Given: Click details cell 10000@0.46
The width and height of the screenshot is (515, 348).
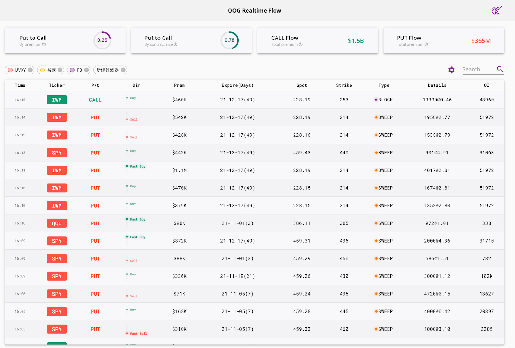Looking at the screenshot, I should pos(437,100).
